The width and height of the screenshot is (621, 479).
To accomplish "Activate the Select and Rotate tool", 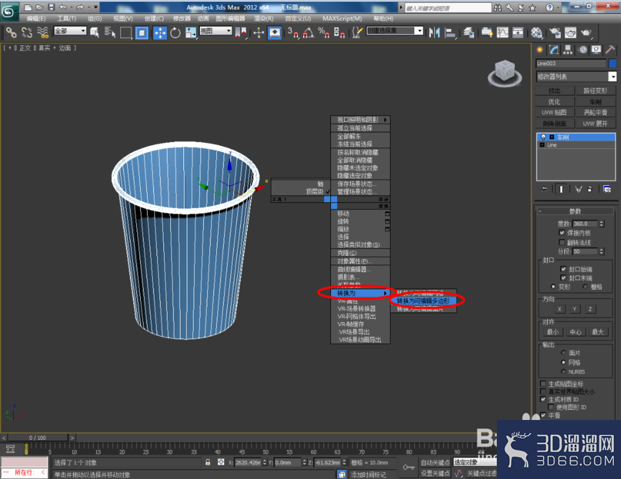I will tap(175, 32).
